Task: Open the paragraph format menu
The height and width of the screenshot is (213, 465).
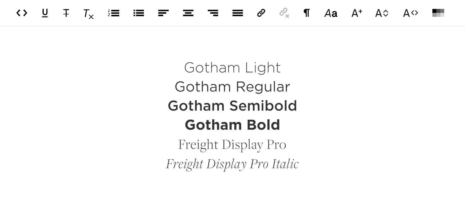Action: [x=307, y=13]
